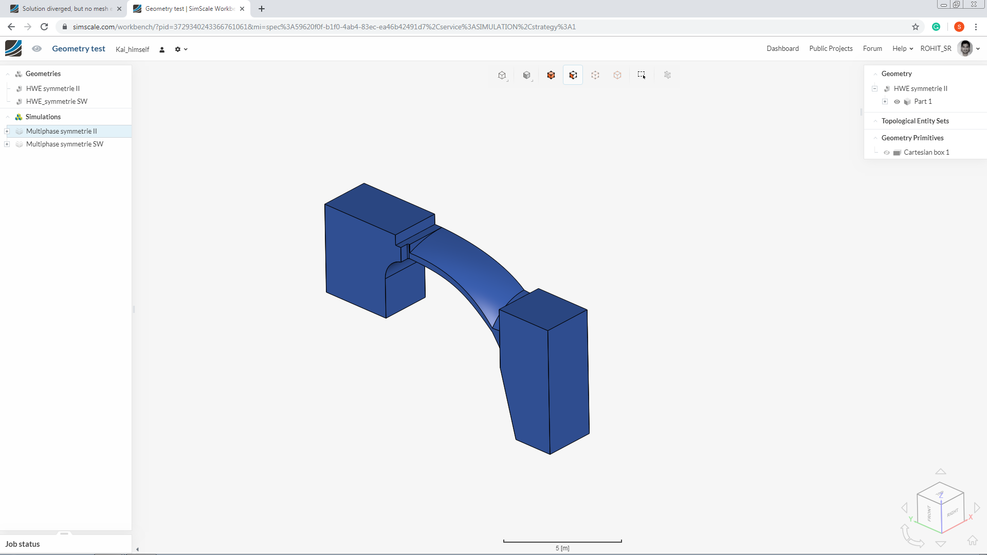
Task: Toggle the project visibility eye icon
Action: point(36,48)
